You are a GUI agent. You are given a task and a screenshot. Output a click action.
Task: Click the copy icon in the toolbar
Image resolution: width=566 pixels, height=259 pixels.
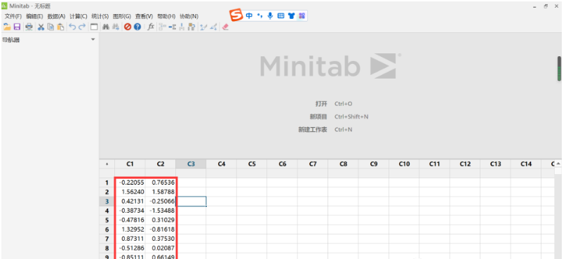50,27
